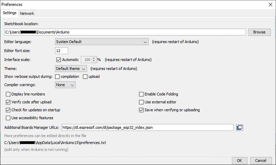Disable Automatic interface scale checkbox
The width and height of the screenshot is (276, 165).
tap(59, 60)
